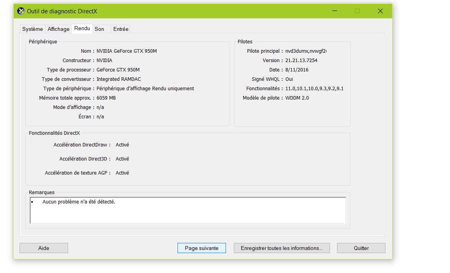Open the Affichage tab
Image resolution: width=450 pixels, height=273 pixels.
point(59,29)
